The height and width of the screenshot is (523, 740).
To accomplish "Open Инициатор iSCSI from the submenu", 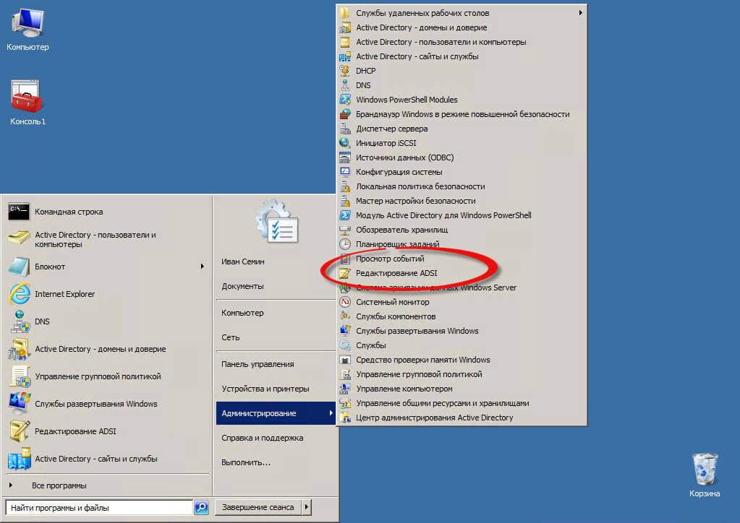I will click(x=462, y=143).
